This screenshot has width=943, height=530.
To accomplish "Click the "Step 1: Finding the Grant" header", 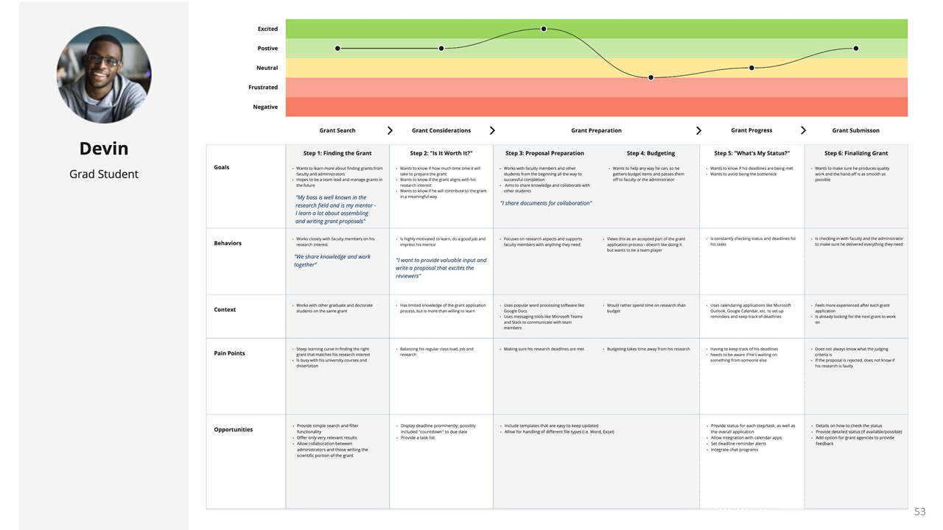I will click(x=337, y=153).
